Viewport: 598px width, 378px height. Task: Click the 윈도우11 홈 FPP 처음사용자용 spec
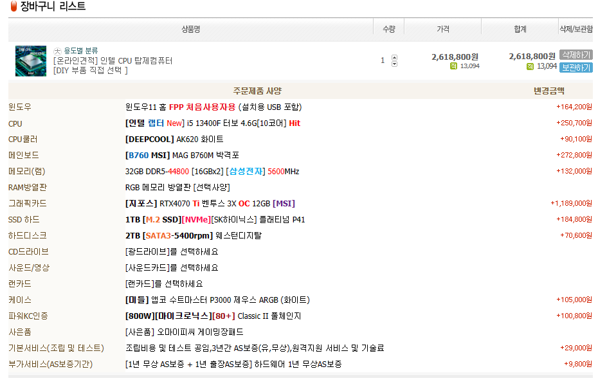pos(213,107)
